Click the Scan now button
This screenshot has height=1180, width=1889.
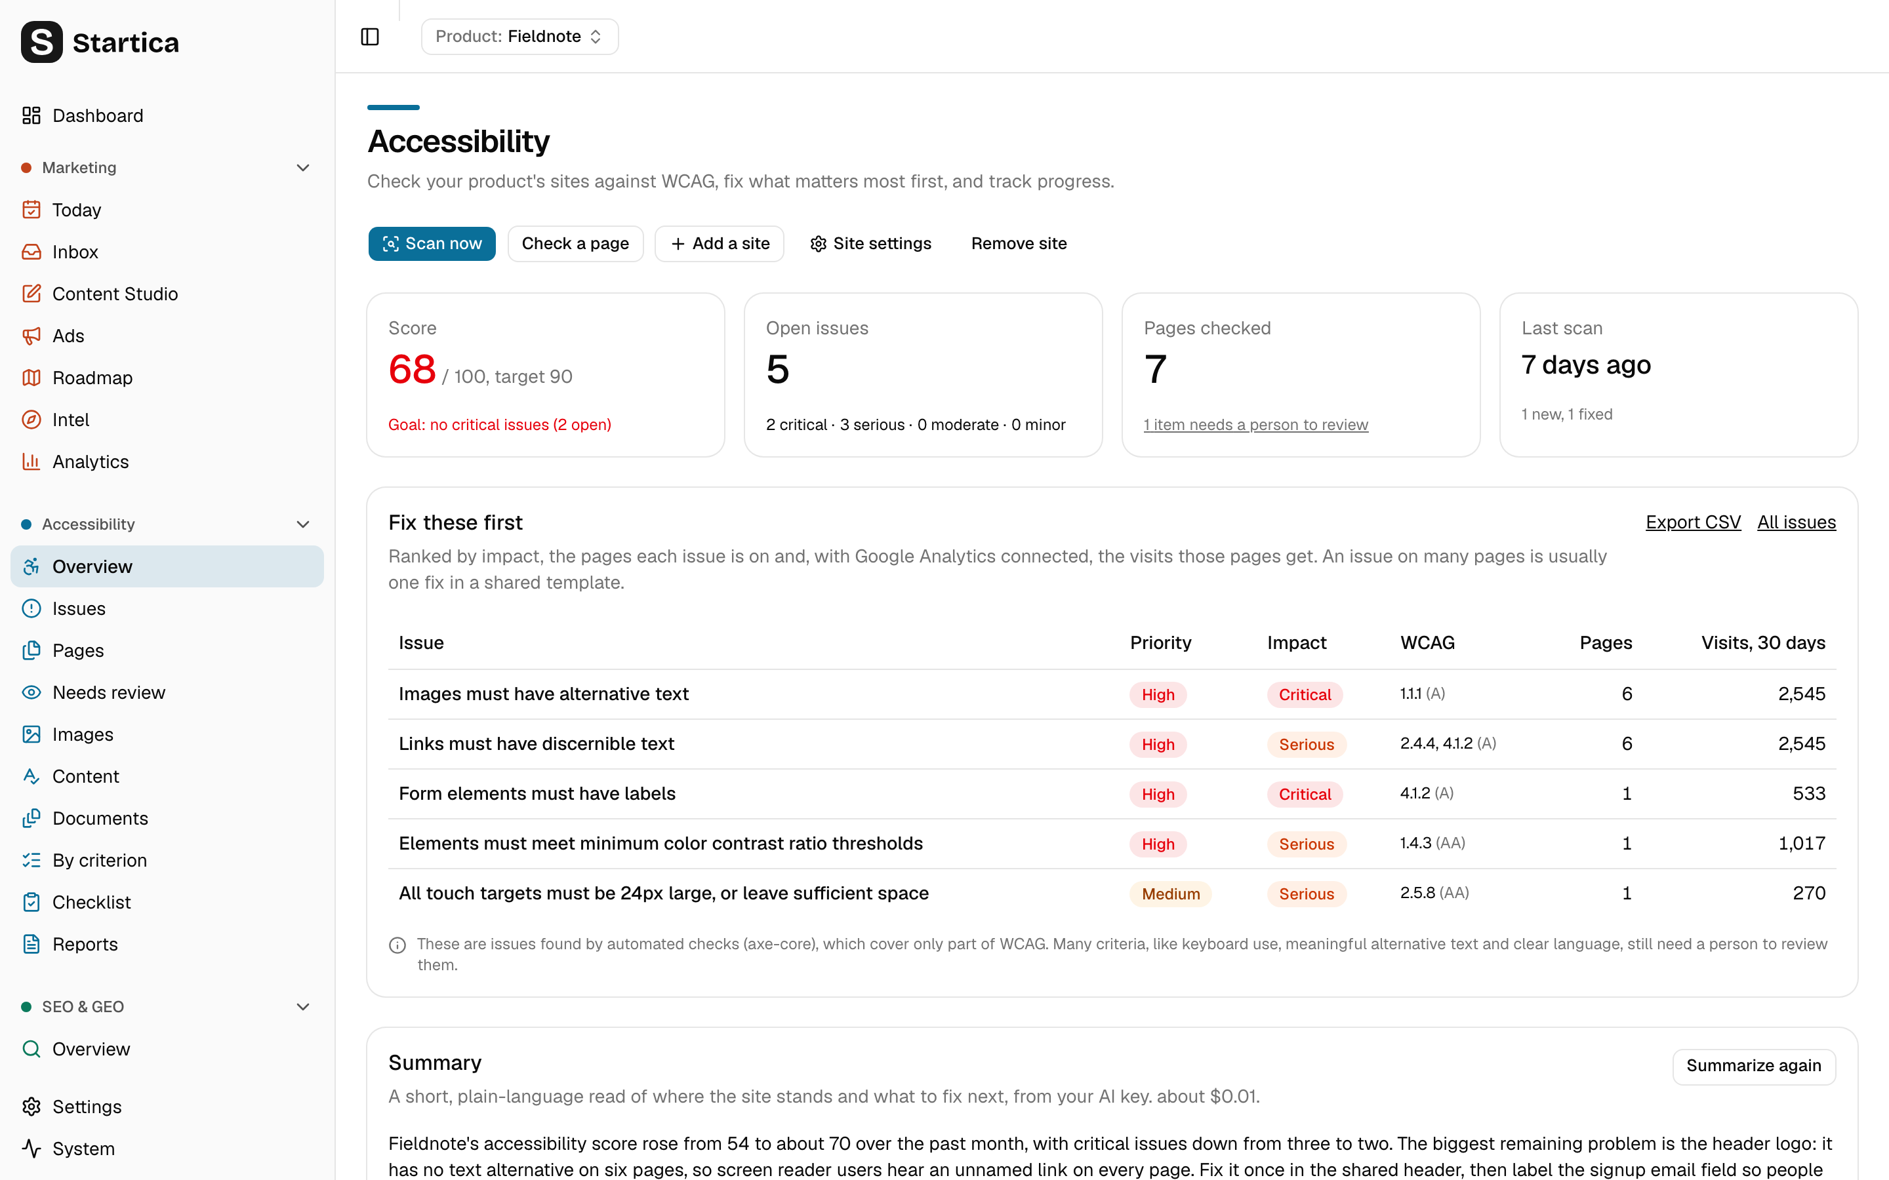point(432,243)
